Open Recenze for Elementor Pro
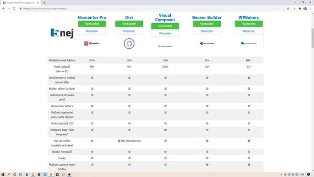The width and height of the screenshot is (314, 177). (x=92, y=31)
